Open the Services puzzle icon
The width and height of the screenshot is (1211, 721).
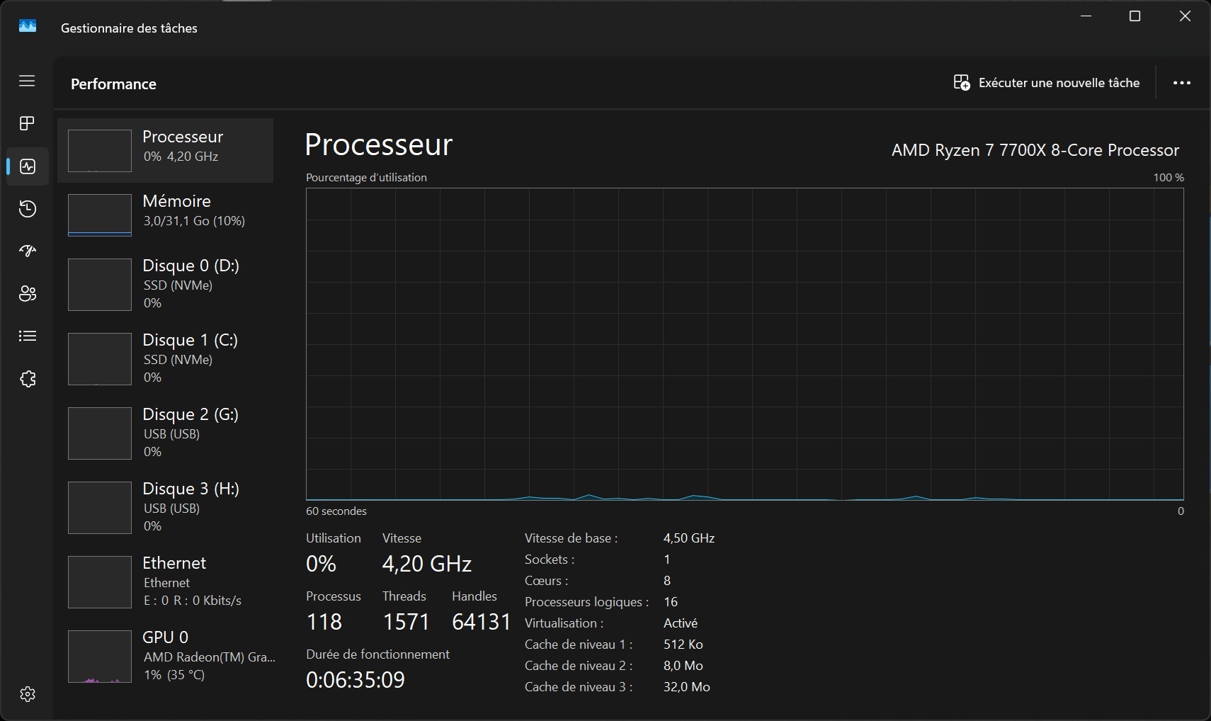pyautogui.click(x=28, y=379)
